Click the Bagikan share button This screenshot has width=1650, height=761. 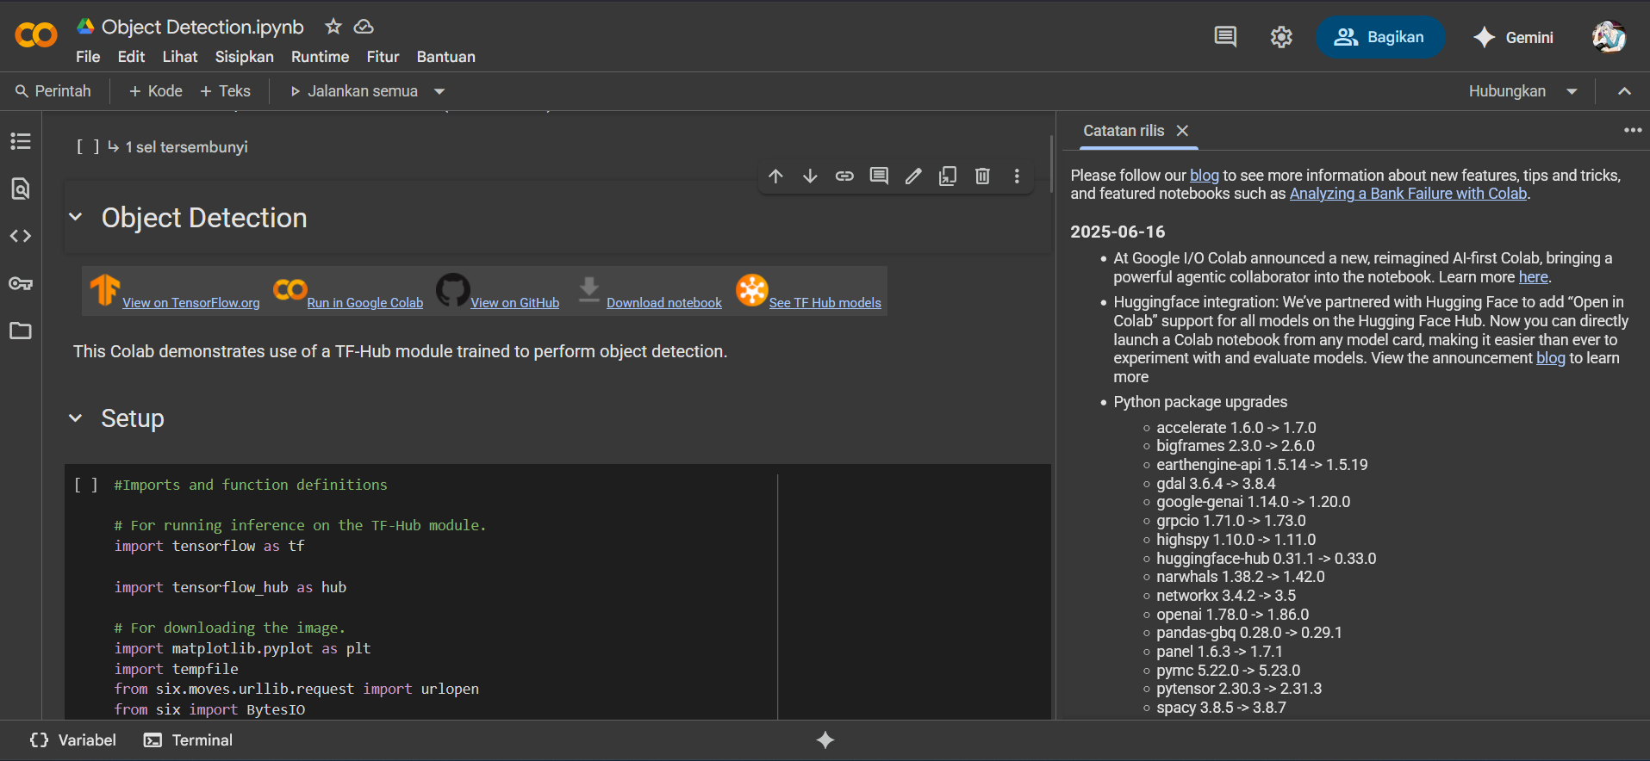pos(1379,37)
